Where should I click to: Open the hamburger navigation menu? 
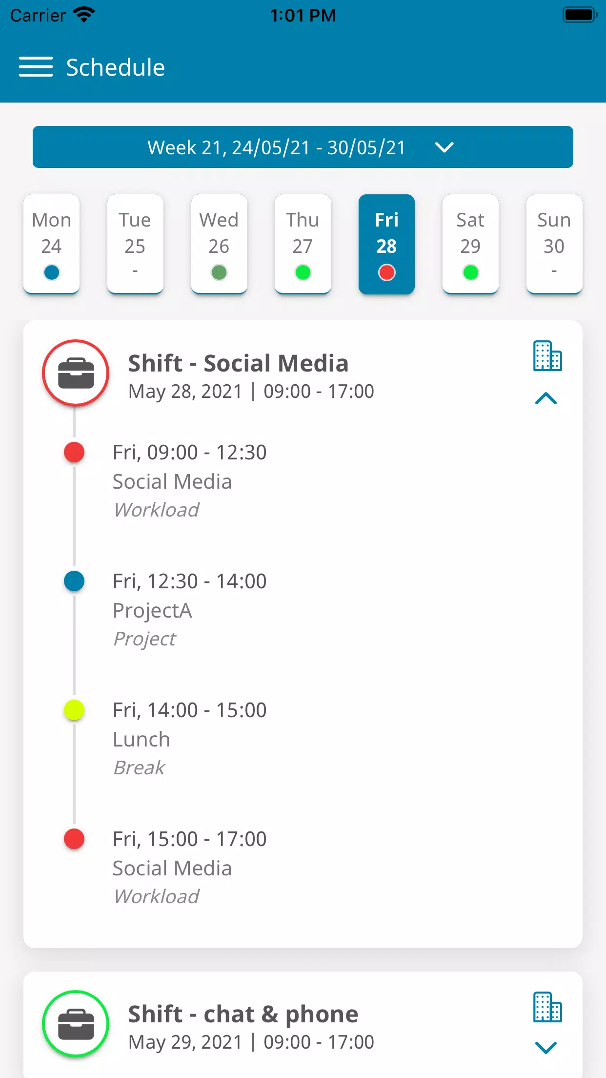click(x=36, y=67)
